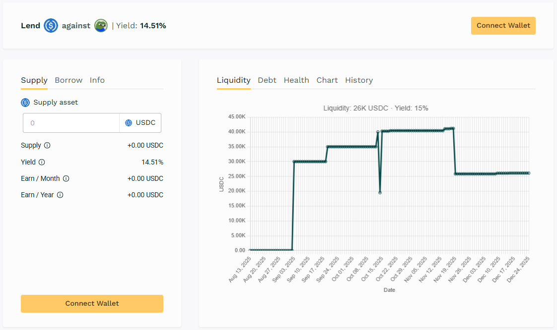View the History tab
This screenshot has width=557, height=330.
[x=359, y=80]
